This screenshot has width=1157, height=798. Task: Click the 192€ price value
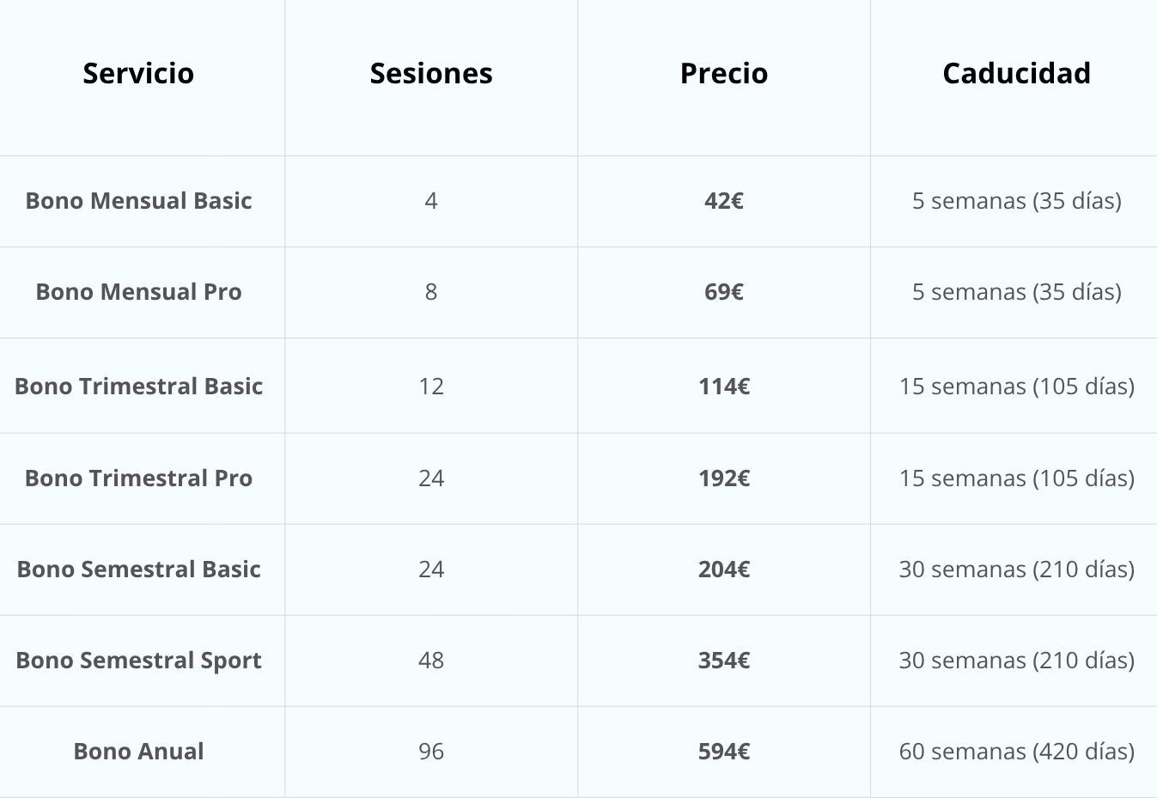pos(724,478)
